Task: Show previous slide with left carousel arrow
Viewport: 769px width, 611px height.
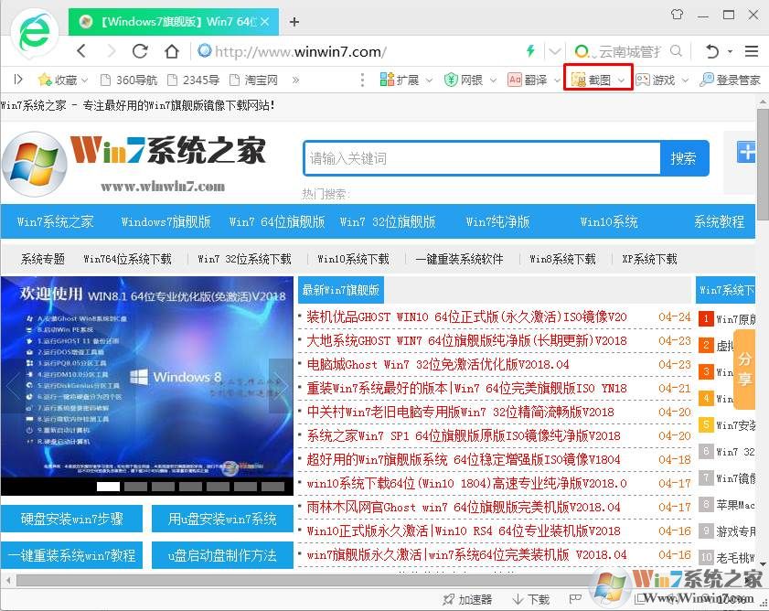Action: point(12,385)
